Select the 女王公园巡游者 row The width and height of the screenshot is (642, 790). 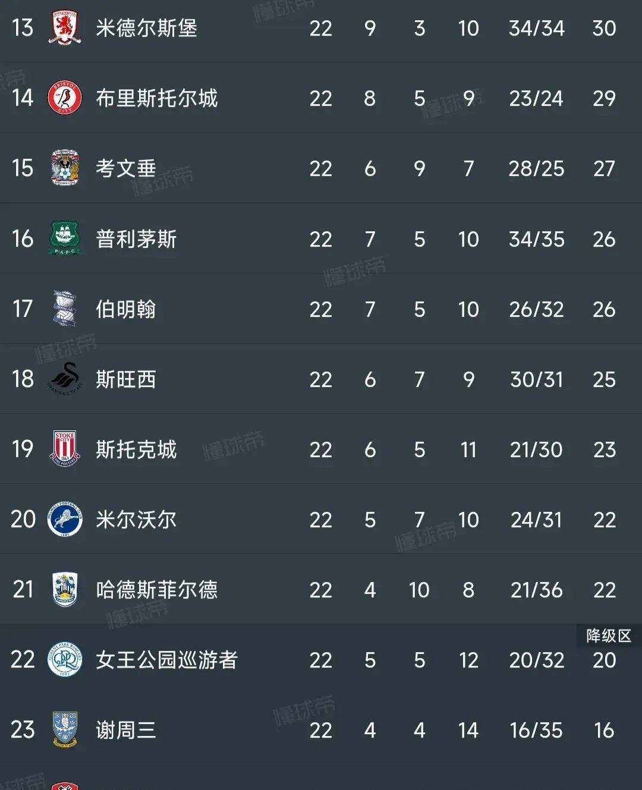pyautogui.click(x=165, y=660)
